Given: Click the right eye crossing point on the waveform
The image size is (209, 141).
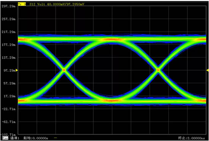Looking at the screenshot, I should click(x=158, y=70).
